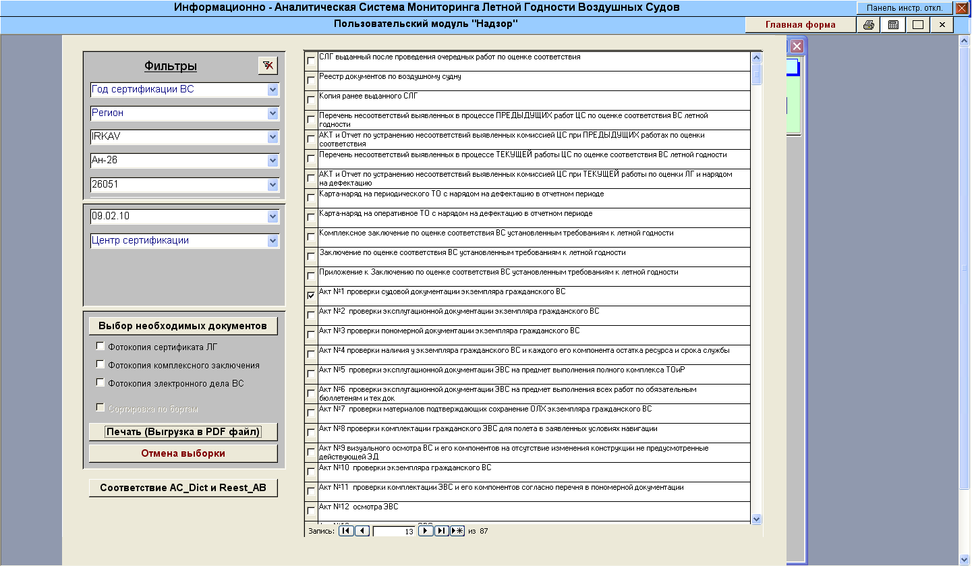Click 'Отмена выборки' button

183,453
